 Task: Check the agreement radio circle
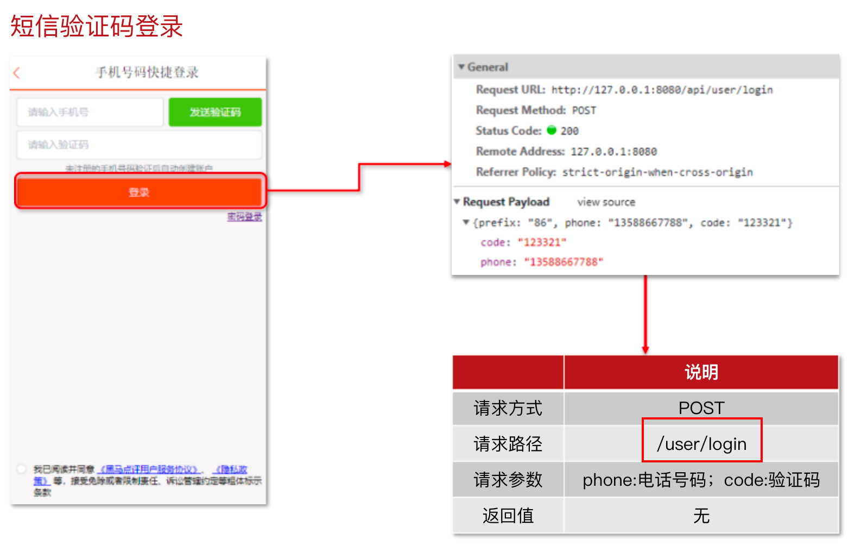[22, 468]
